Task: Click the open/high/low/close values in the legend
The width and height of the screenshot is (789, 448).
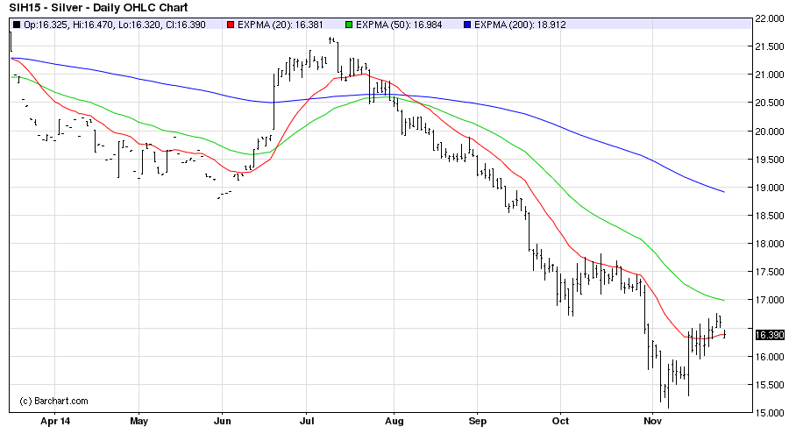Action: [115, 25]
